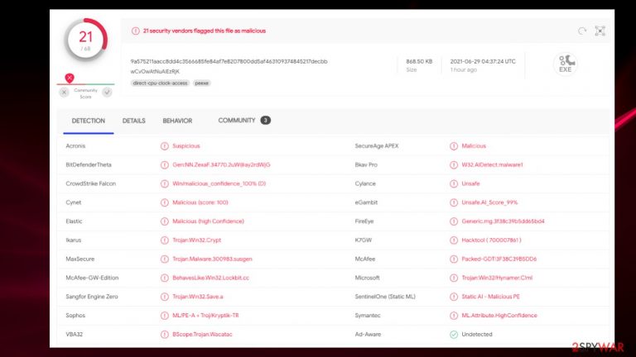Image resolution: width=636 pixels, height=357 pixels.
Task: Click BehavesLike.Win32.Lockbit.cc detection name
Action: (x=211, y=278)
